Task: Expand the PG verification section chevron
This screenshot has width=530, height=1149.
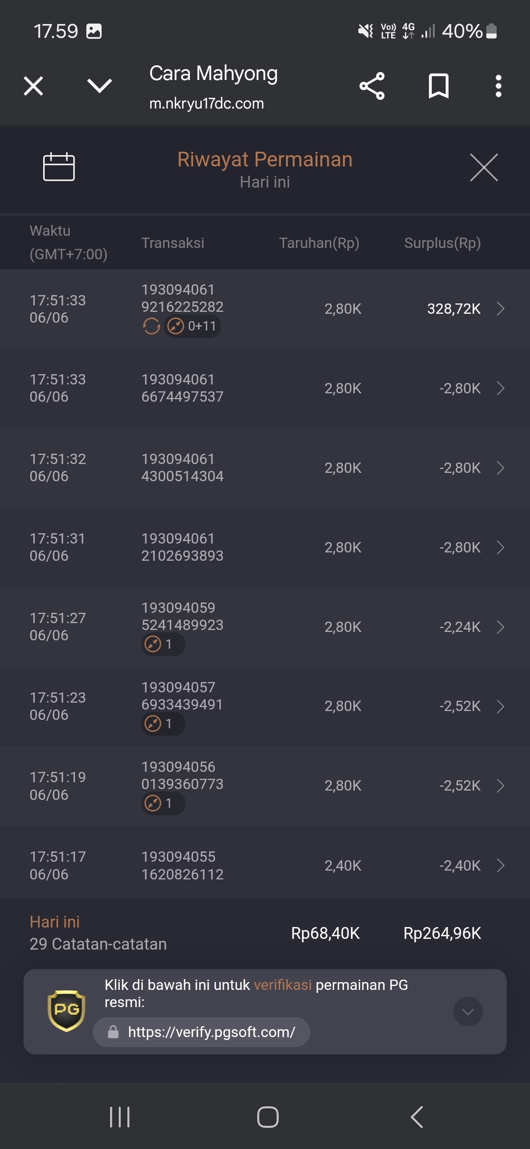Action: [x=468, y=1012]
